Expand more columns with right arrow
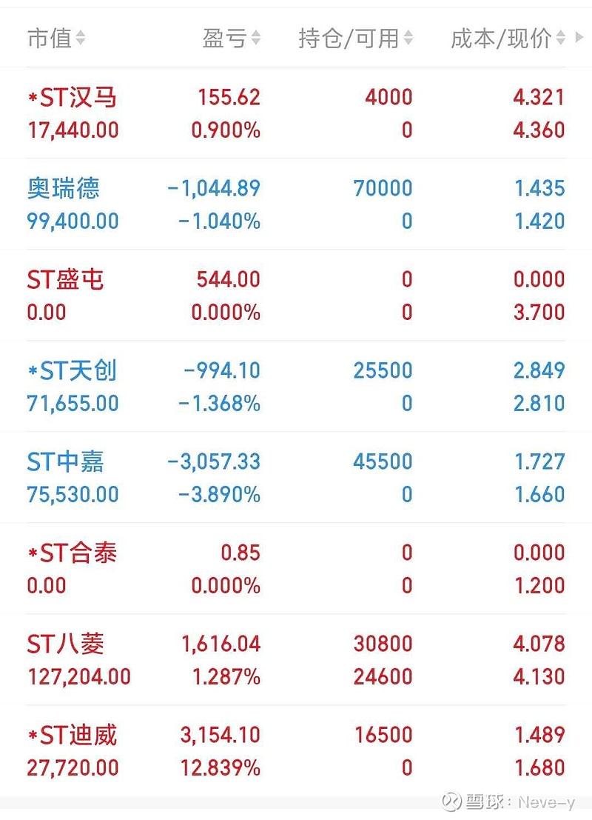This screenshot has height=820, width=592. (579, 37)
